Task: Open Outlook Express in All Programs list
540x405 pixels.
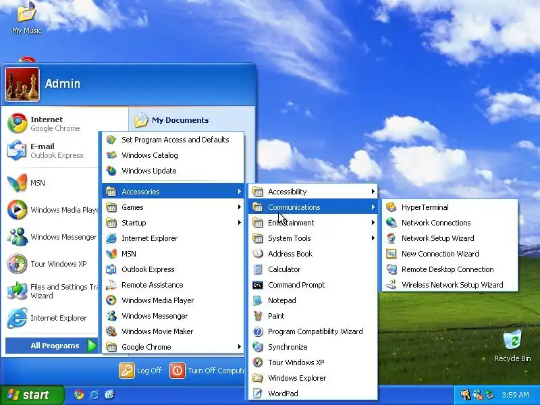Action: 173,269
